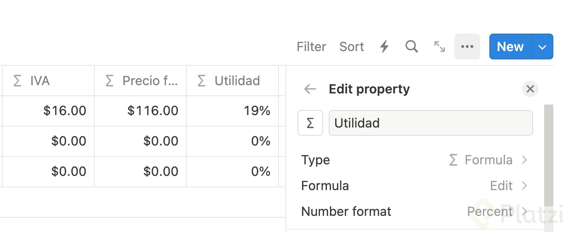Click the expand full page arrows icon
Image resolution: width=569 pixels, height=232 pixels.
440,46
